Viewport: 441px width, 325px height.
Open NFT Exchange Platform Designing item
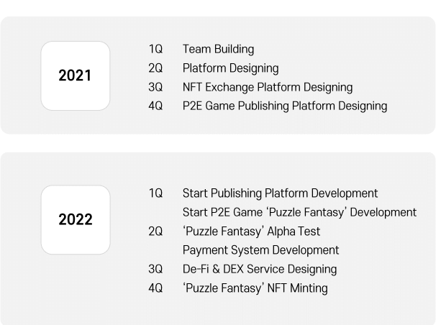(268, 87)
